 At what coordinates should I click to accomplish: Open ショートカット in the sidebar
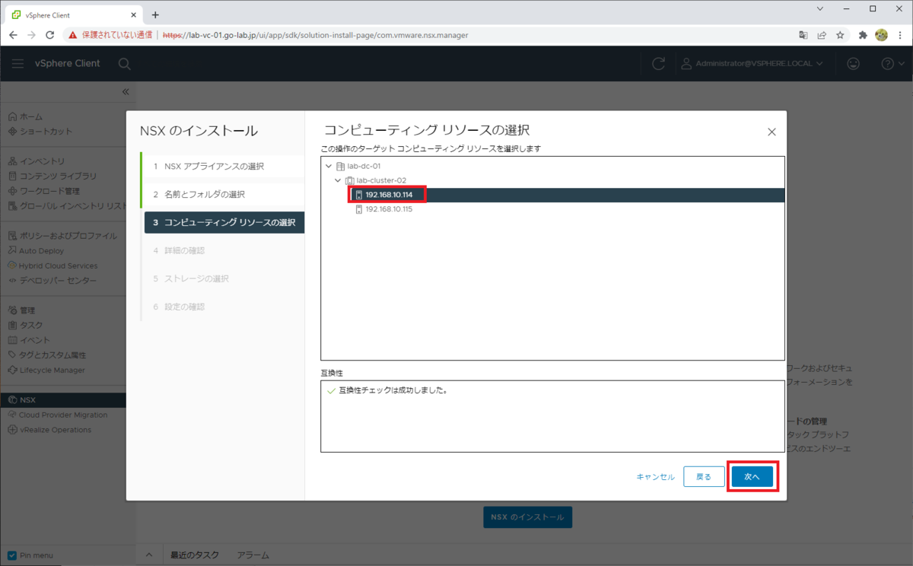(x=46, y=131)
